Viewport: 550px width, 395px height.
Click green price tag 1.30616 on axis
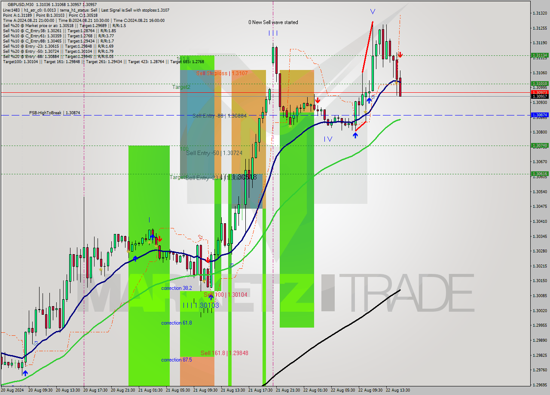540,174
